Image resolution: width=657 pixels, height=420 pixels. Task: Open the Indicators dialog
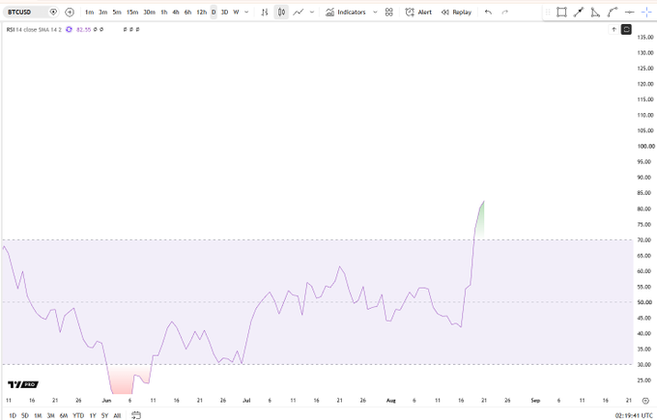pyautogui.click(x=346, y=13)
